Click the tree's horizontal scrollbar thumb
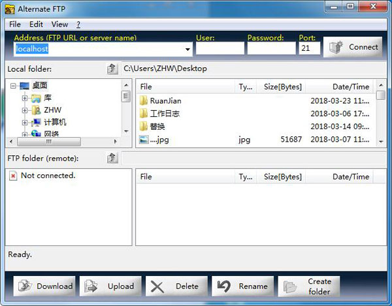Image resolution: width=392 pixels, height=306 pixels. (x=49, y=142)
